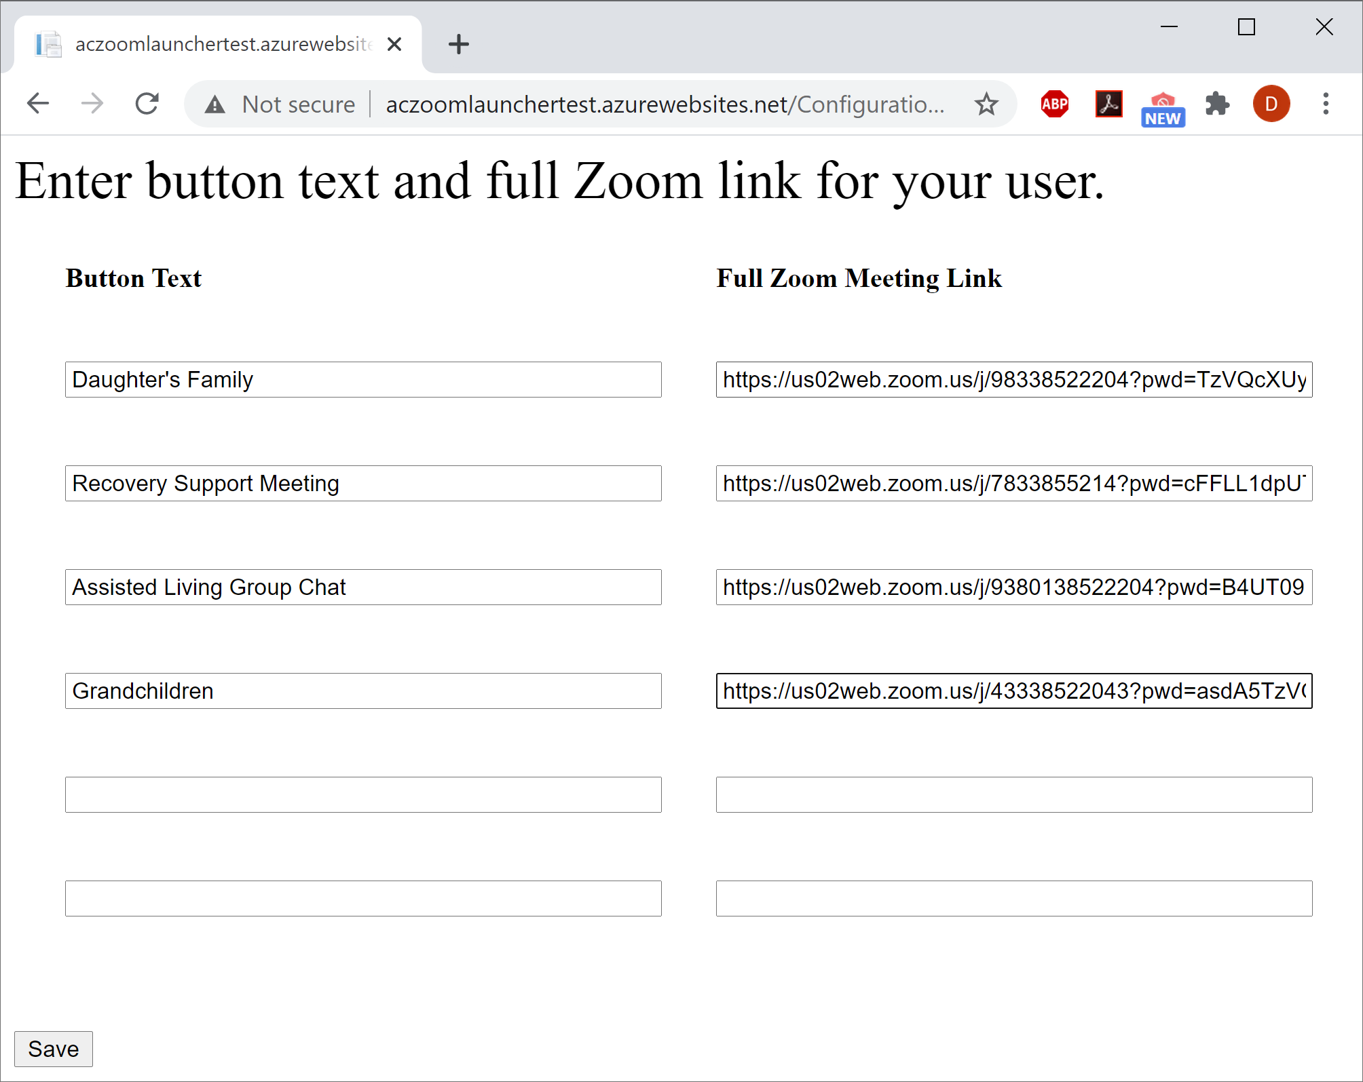The width and height of the screenshot is (1363, 1082).
Task: Select the aczoomlaunchertest browser tab
Action: (217, 44)
